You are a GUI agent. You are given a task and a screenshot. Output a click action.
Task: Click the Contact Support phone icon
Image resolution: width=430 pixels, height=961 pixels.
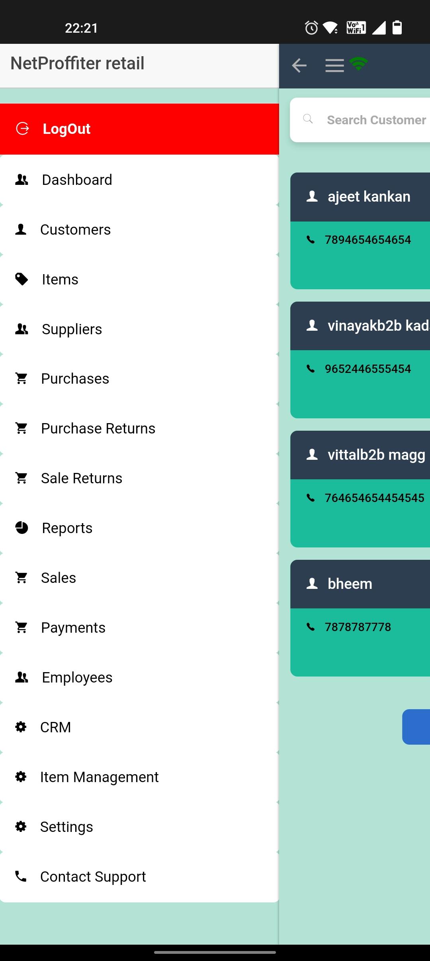(21, 876)
